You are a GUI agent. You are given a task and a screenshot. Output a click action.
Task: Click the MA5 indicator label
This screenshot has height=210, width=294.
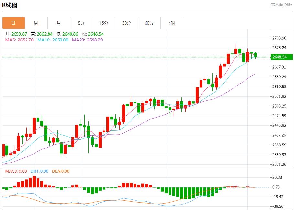click(19, 40)
